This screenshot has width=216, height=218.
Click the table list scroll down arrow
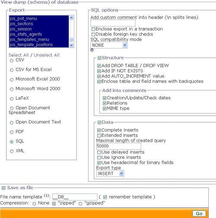click(x=71, y=45)
